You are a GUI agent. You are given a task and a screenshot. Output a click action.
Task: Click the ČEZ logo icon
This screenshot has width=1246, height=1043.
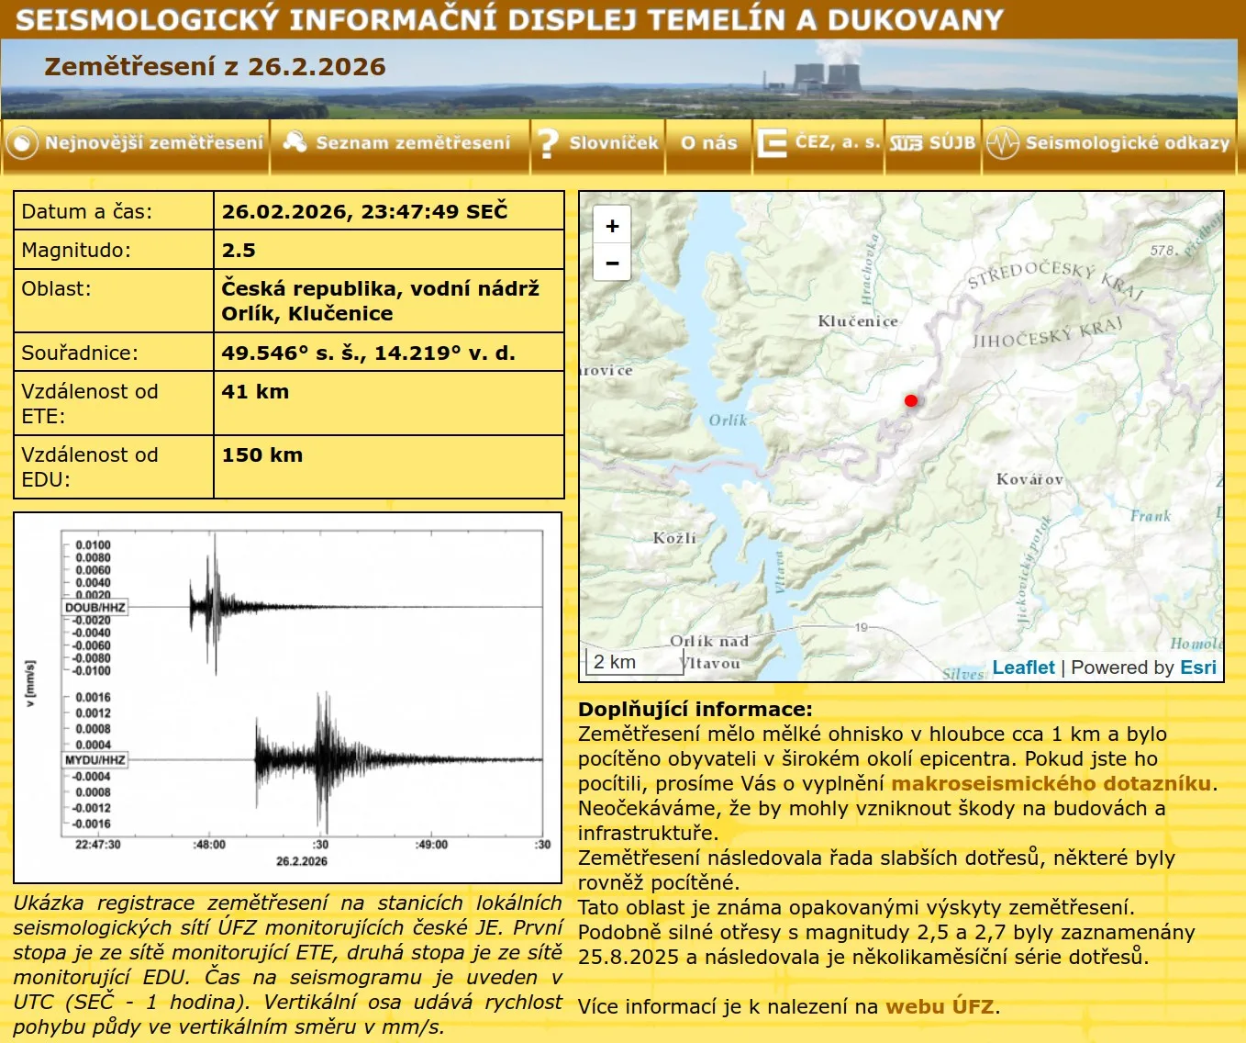click(x=772, y=143)
